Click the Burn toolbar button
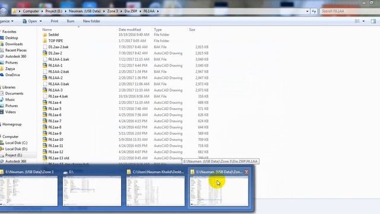 tap(71, 21)
